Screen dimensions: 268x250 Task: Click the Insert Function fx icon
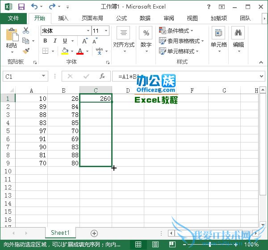pos(102,76)
